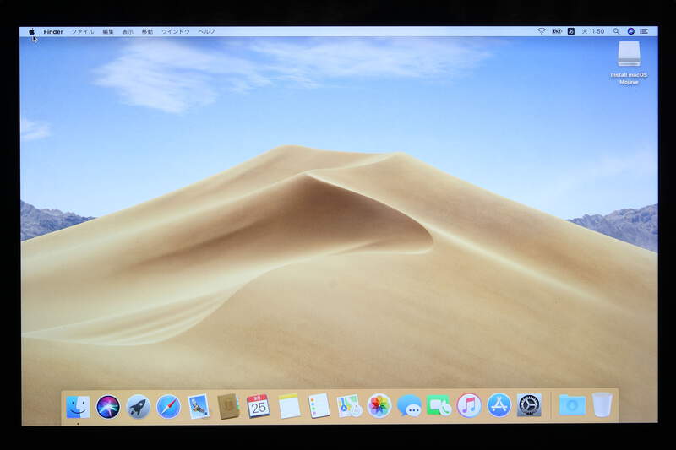
Task: Launch Safari browser from the Dock
Action: pos(168,406)
